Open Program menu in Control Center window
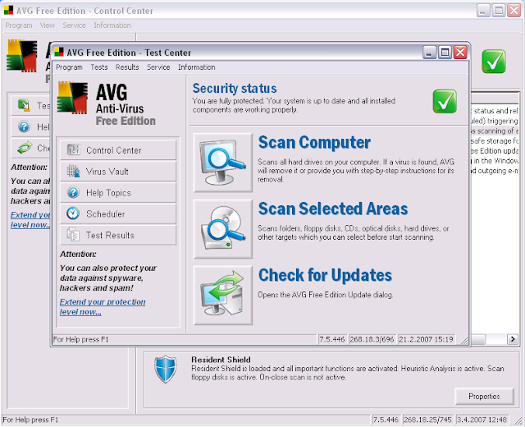525x427 pixels. (19, 25)
